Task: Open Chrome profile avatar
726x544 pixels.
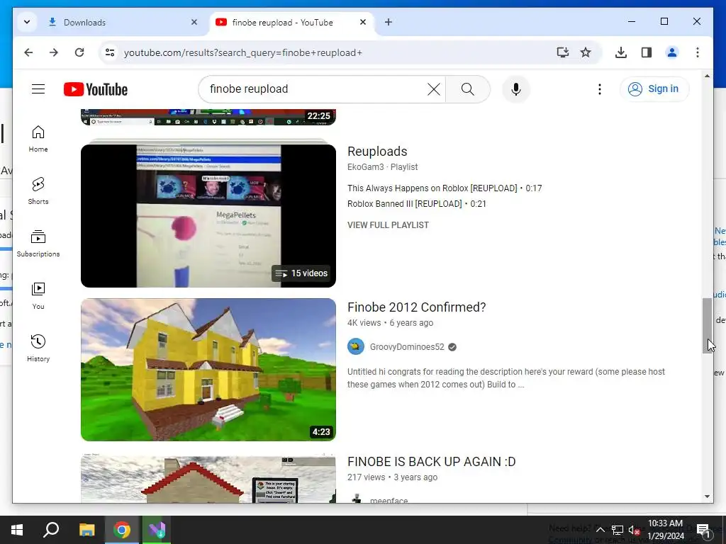Action: [x=672, y=52]
